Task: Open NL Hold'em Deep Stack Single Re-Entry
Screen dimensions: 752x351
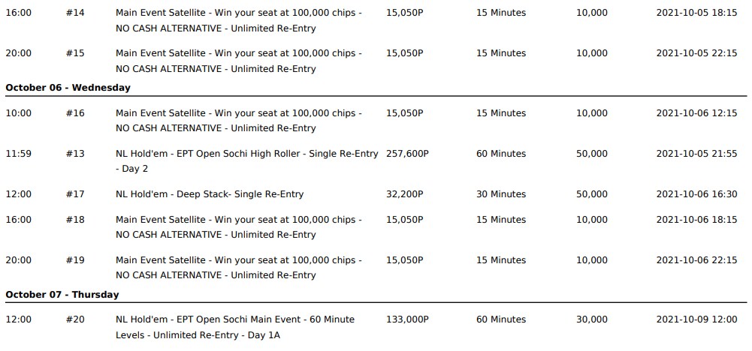Action: click(x=210, y=194)
